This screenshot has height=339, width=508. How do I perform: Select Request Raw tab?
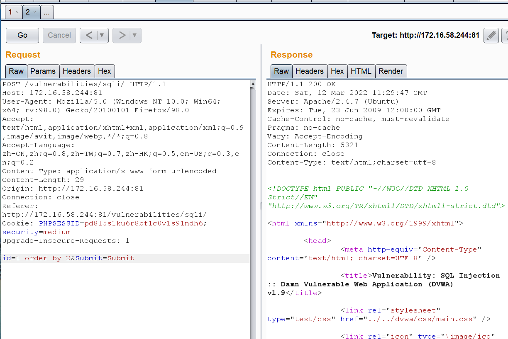(16, 71)
